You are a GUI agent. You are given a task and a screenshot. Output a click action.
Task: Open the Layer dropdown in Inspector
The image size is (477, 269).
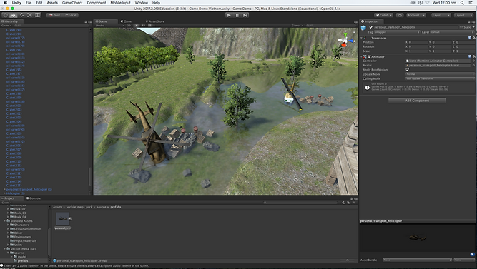[452, 32]
